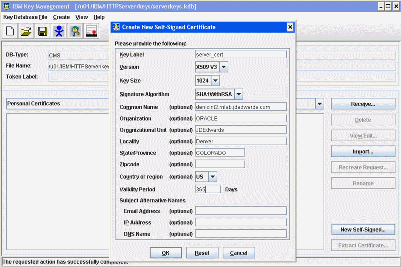Click the keys toolbar icon
Screen dimensions: 402x268
point(75,31)
